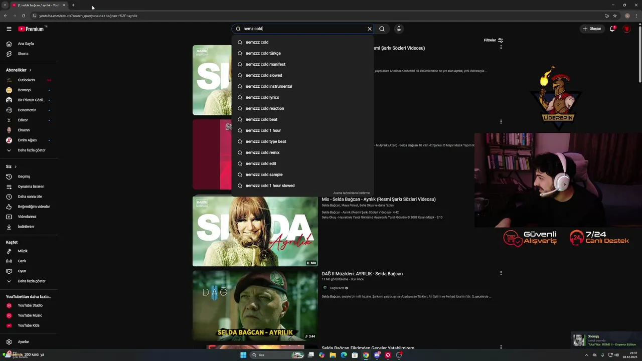Viewport: 642px width, 361px height.
Task: Select suggestion 'nemzzz cold lyrics'
Action: pyautogui.click(x=303, y=97)
